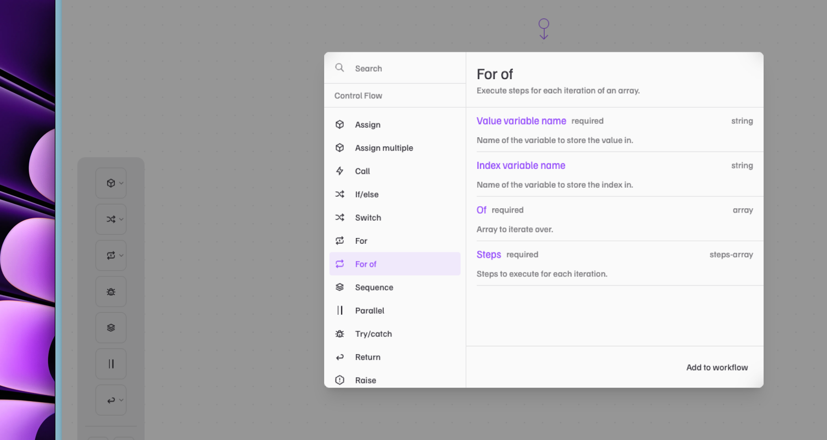This screenshot has width=827, height=440.
Task: Click the layers sequence toolbar button
Action: click(x=111, y=328)
